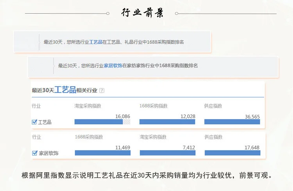Click the 家居软饰 供应指数 bar showing 17,648
The image size is (293, 191).
pyautogui.click(x=232, y=153)
